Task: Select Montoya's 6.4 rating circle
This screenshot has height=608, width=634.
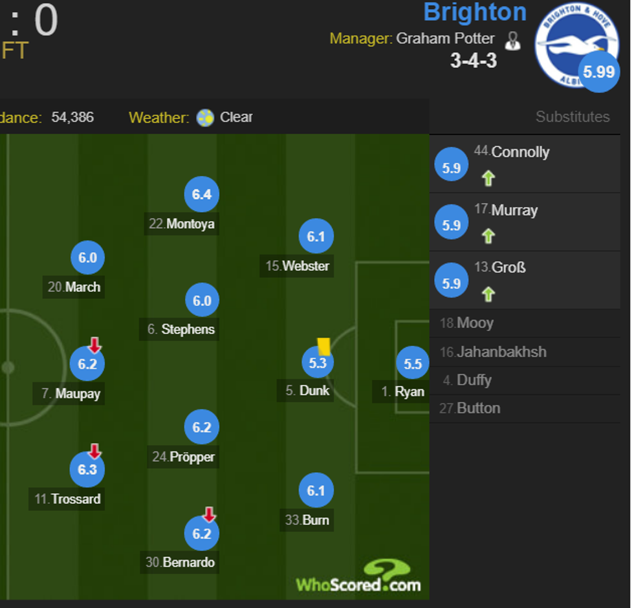Action: tap(202, 194)
